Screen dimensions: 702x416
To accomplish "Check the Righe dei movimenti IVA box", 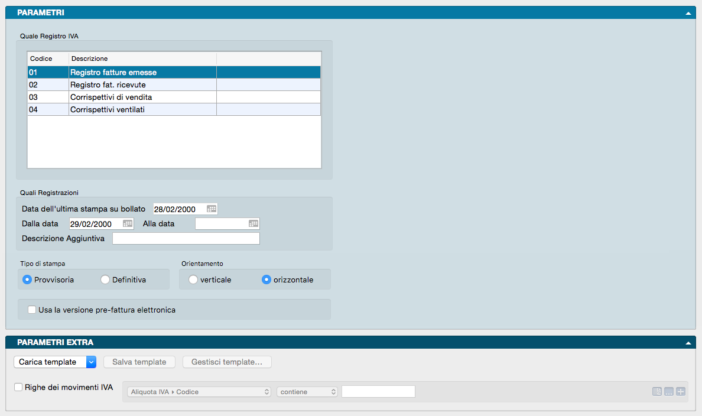I will tap(18, 388).
